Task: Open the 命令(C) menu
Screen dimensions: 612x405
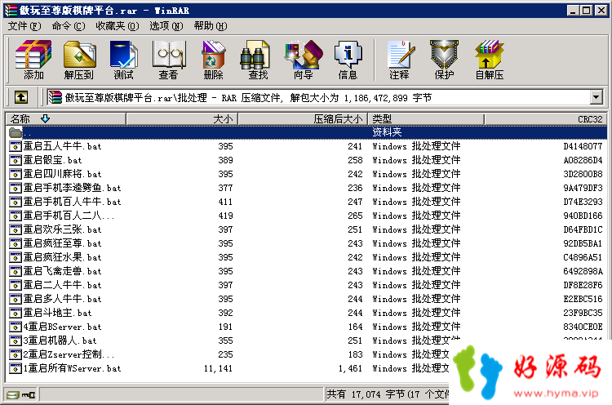Action: [x=69, y=26]
